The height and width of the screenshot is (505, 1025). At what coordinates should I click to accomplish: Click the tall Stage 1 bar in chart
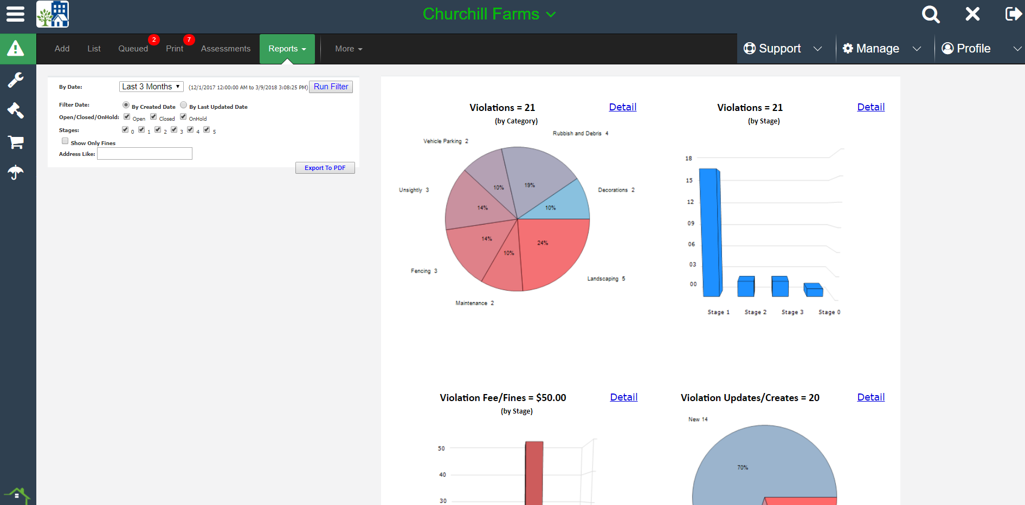click(x=711, y=233)
